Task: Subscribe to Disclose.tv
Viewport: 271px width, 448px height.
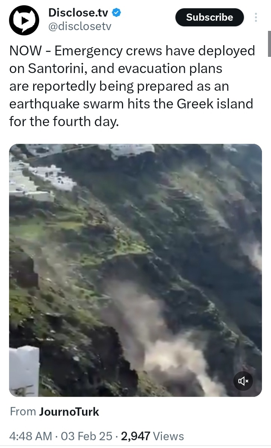Action: pos(210,17)
